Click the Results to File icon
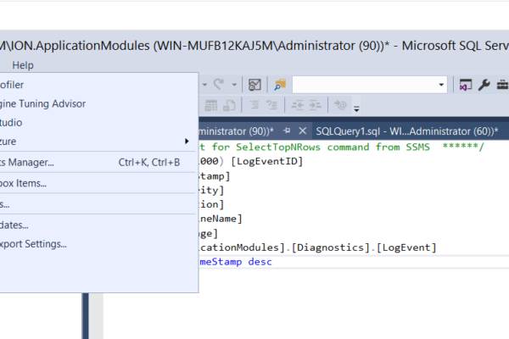The height and width of the screenshot is (339, 509). tap(229, 105)
